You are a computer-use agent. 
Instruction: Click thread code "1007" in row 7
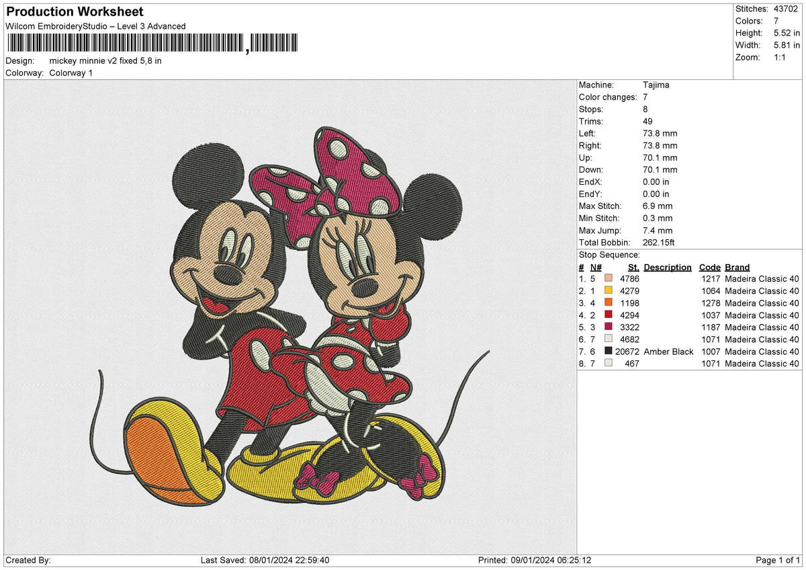[711, 352]
